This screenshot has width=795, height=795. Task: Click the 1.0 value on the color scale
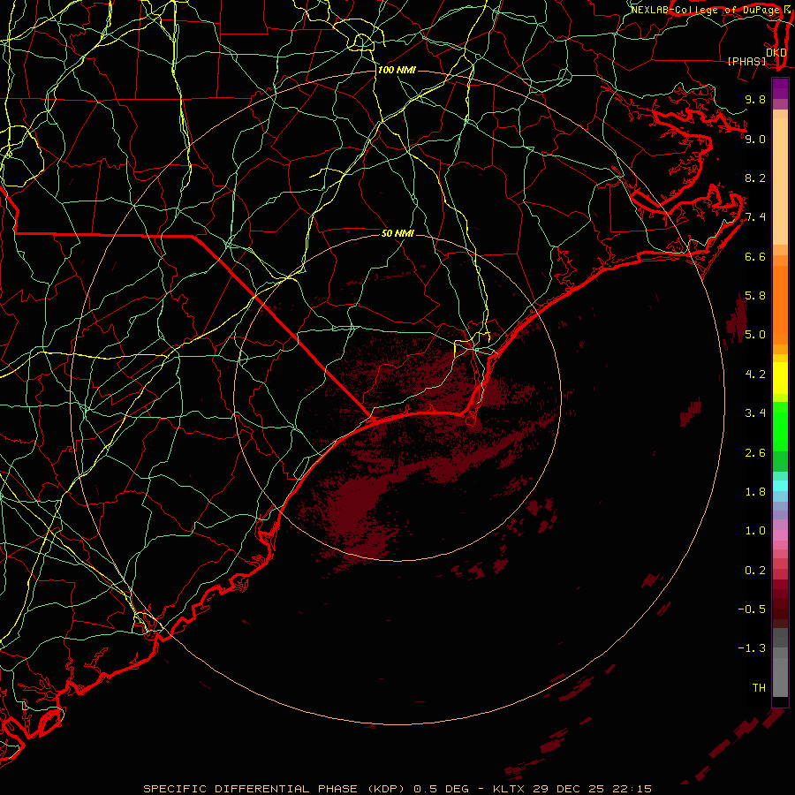[755, 531]
